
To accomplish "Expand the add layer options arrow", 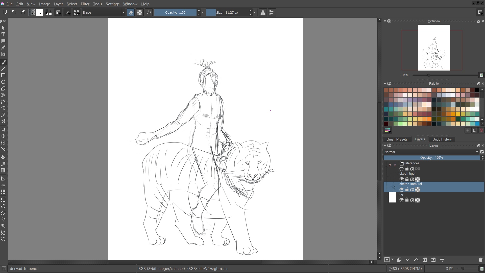I will click(x=392, y=260).
